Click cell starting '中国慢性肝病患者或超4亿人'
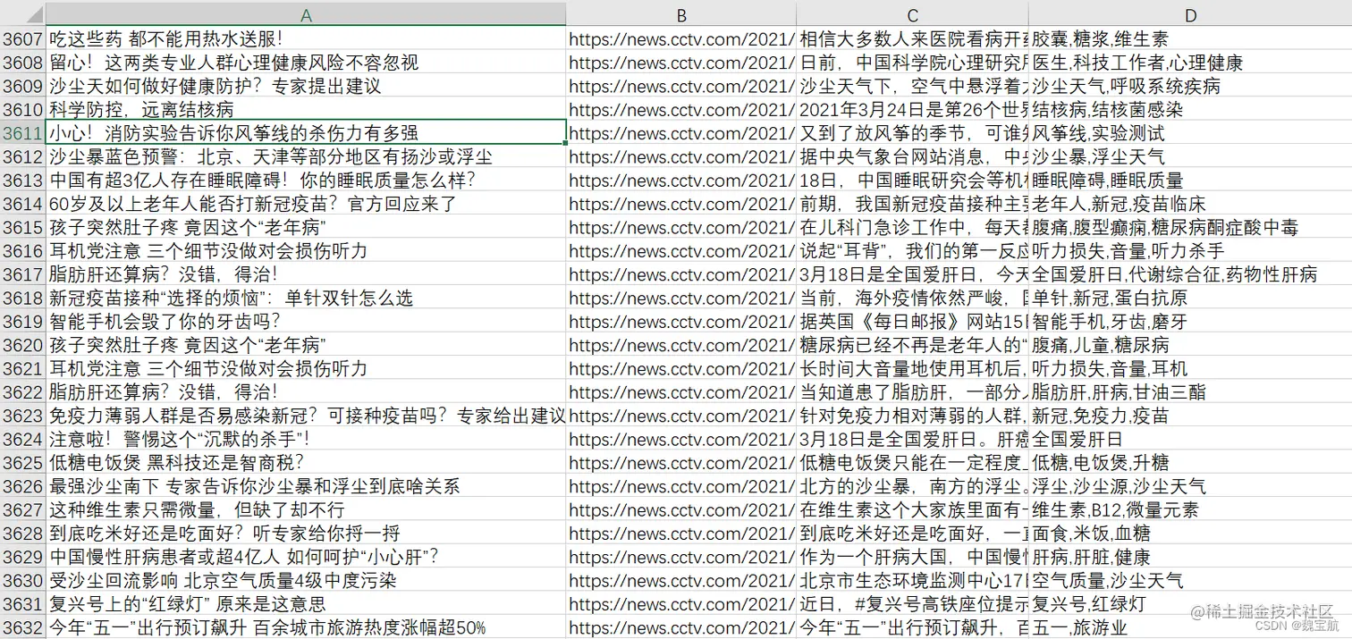 click(x=306, y=557)
